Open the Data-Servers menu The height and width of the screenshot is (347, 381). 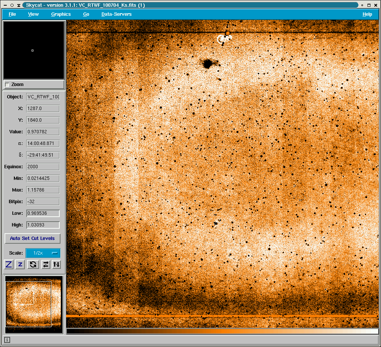click(116, 14)
